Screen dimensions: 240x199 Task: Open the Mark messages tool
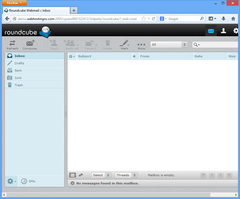click(124, 45)
